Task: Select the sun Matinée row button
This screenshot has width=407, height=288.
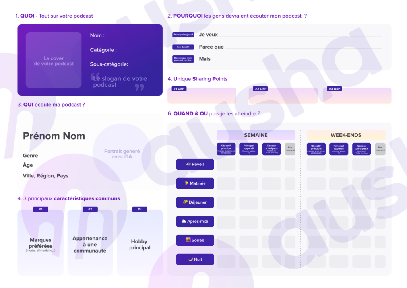Action: (195, 183)
